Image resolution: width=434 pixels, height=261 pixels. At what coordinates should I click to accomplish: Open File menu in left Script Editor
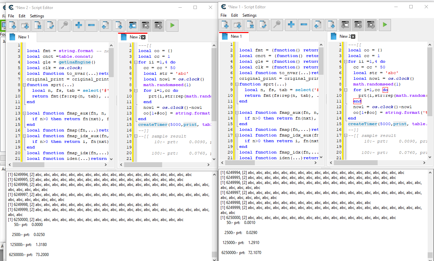(x=11, y=16)
